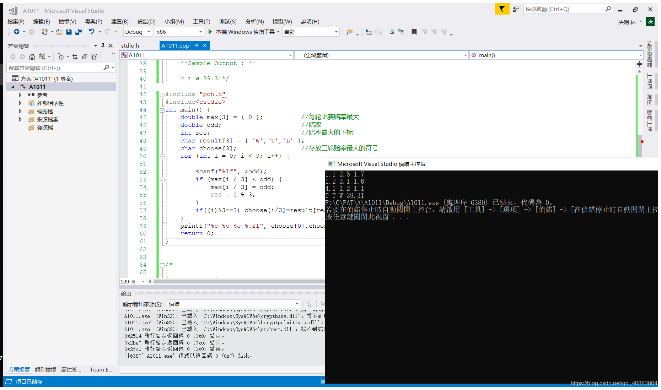Collapse the if block outline at line 53
Viewport: 661px width, 390px height.
coord(162,180)
